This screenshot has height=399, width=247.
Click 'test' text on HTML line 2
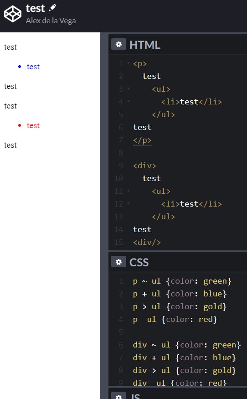[x=152, y=76]
